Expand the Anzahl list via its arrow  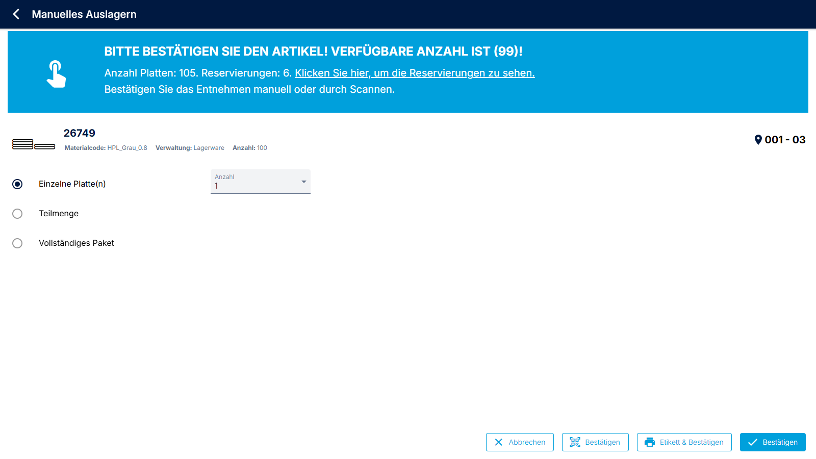(303, 182)
